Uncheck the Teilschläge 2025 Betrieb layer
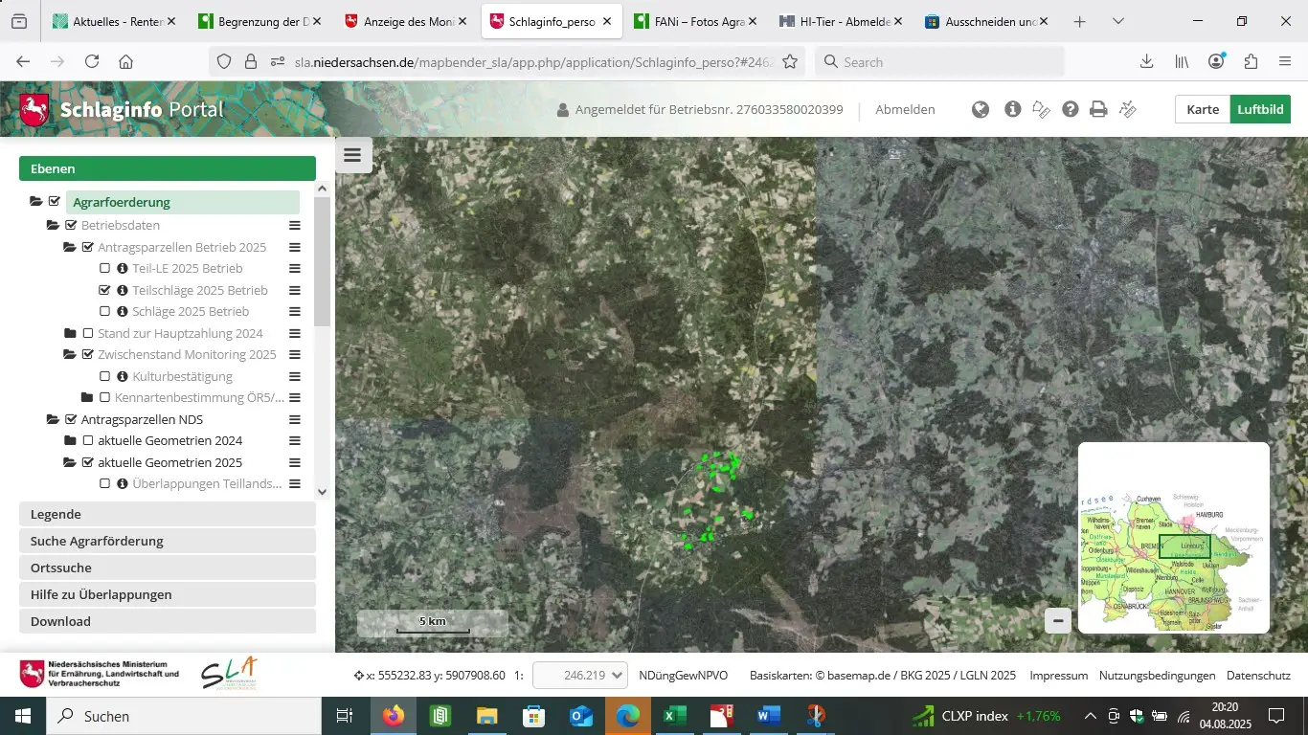Viewport: 1308px width, 735px height. [105, 290]
